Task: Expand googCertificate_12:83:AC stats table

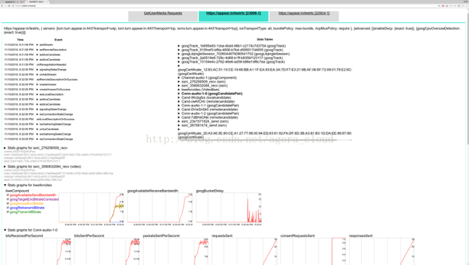Action: tap(179, 66)
